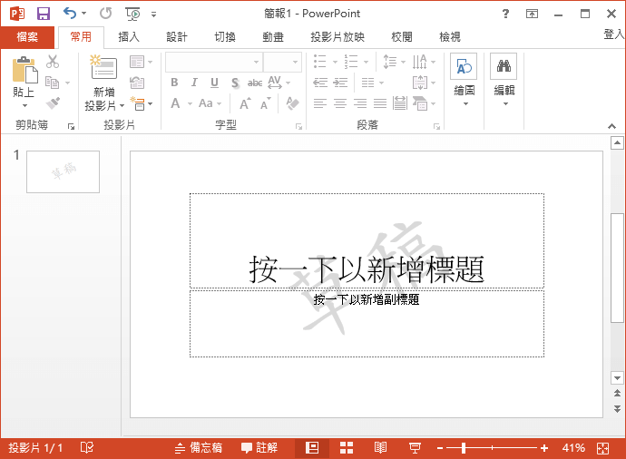Open the 校閱 tab

pos(402,37)
